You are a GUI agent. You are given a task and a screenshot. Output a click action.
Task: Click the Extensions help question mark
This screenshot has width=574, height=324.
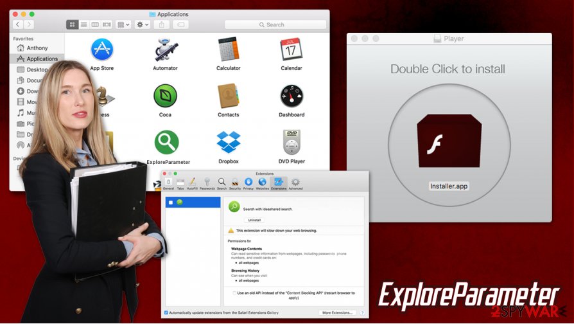coord(362,312)
